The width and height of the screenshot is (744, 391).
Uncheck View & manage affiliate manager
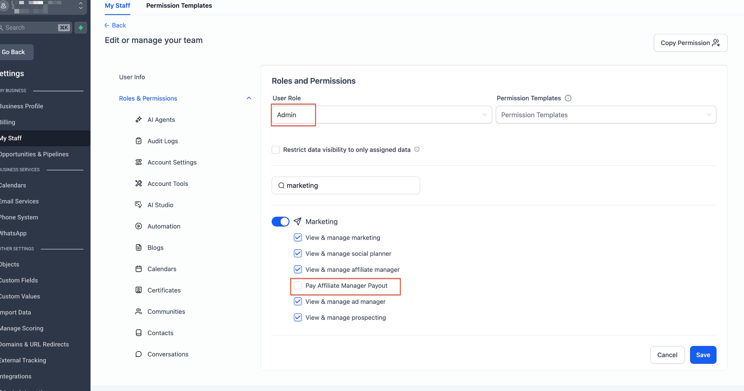click(x=298, y=270)
